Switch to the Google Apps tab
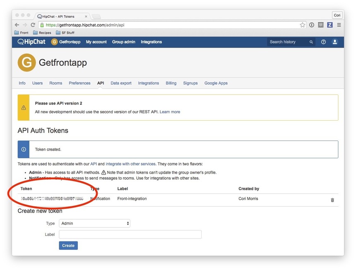This screenshot has width=356, height=270. pos(216,83)
